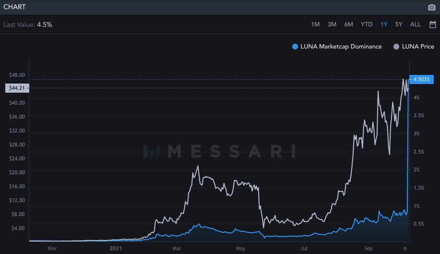Screen dimensions: 440x254
Task: Click the Last Value 4.5% readout
Action: point(27,24)
